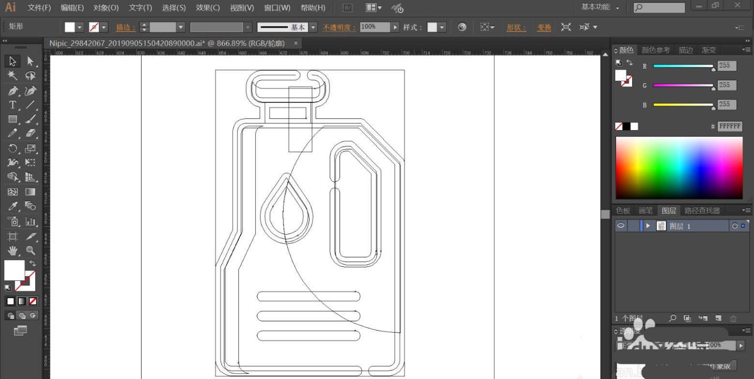This screenshot has height=379, width=754.
Task: Choose the Artboard tool
Action: pos(13,236)
